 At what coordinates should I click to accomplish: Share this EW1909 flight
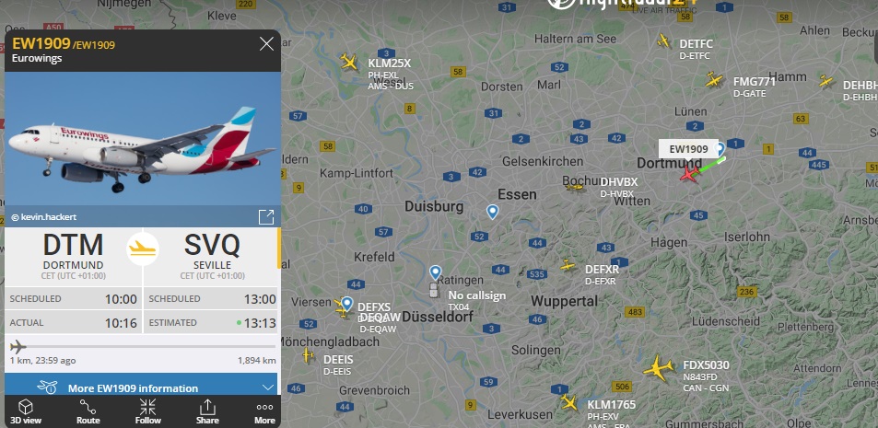click(x=207, y=411)
